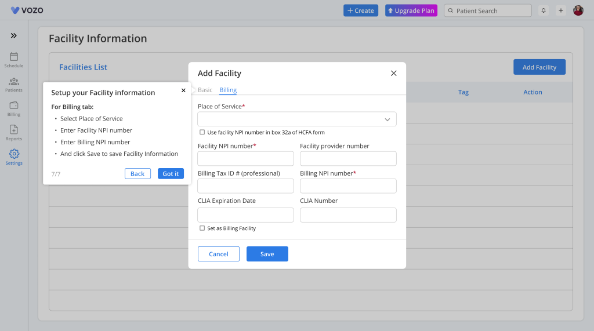Click the plus icon next to bell
Screen dimensions: 594x331
pos(561,10)
